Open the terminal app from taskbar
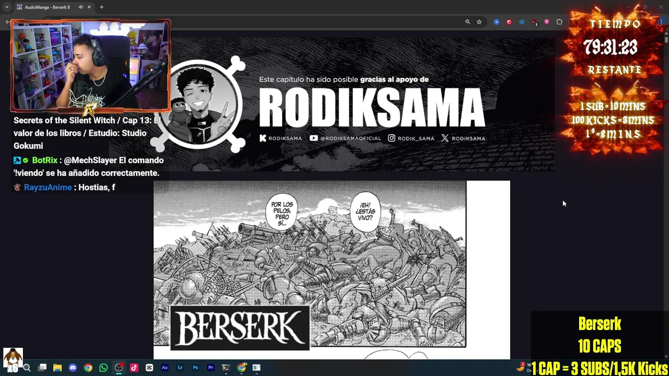Image resolution: width=669 pixels, height=376 pixels. coord(226,368)
